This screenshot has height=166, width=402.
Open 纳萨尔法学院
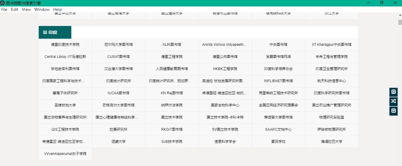[172, 105]
